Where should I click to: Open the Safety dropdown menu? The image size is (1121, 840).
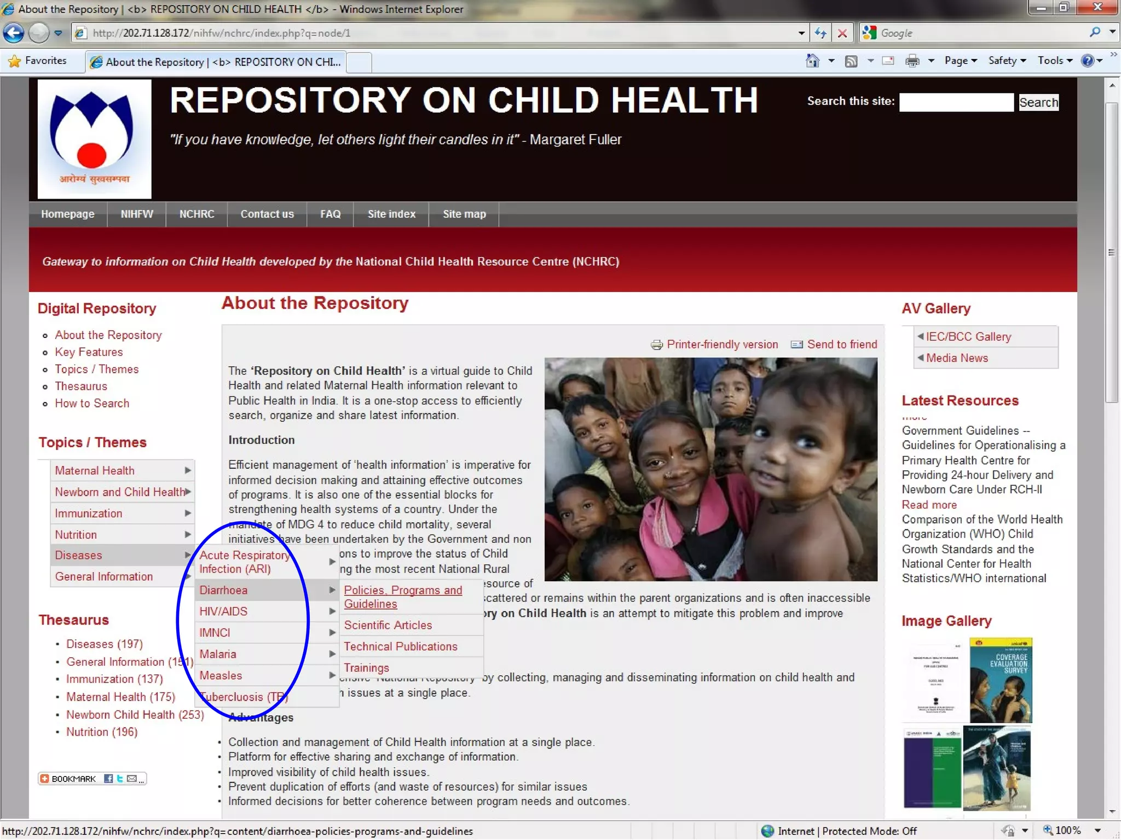[x=1007, y=61]
